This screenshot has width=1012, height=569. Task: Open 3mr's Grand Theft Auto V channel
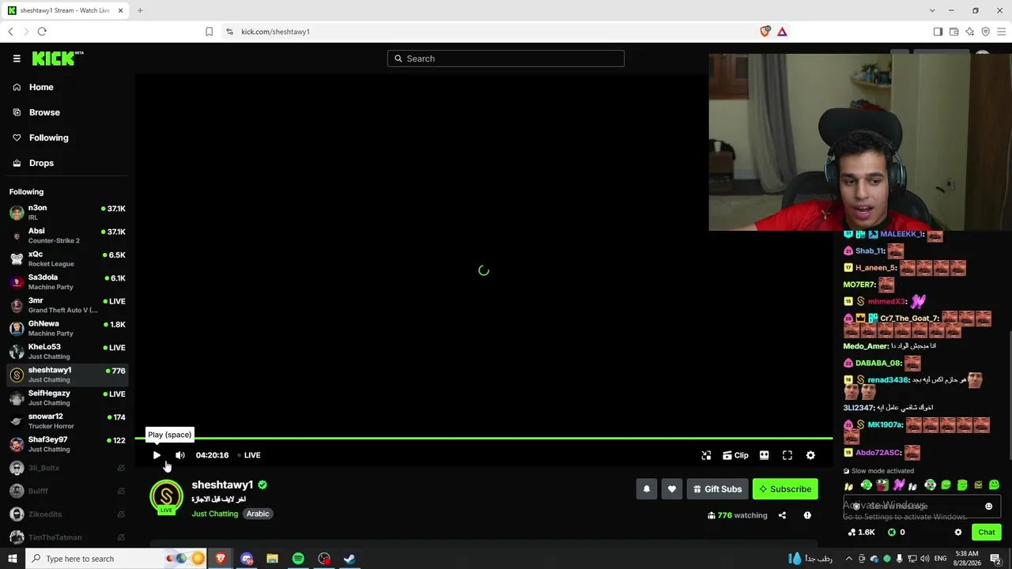(x=67, y=305)
